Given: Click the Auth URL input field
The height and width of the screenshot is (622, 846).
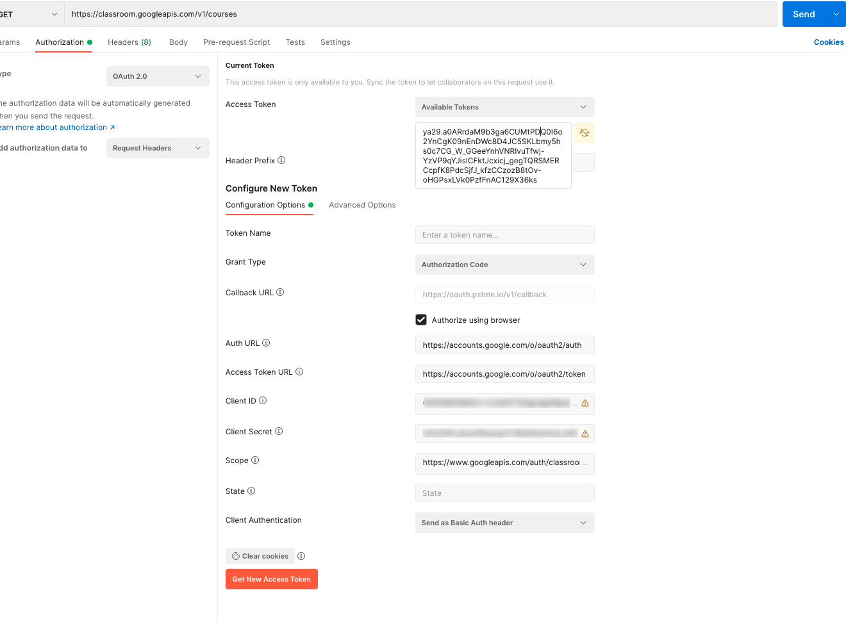Looking at the screenshot, I should [x=505, y=345].
